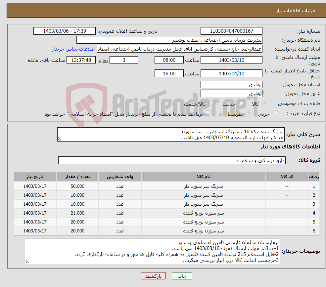Click the need number field 1103004047000167
Image resolution: width=326 pixels, height=287 pixels.
231,31
